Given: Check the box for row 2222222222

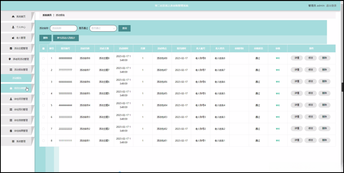Looking at the screenshot, I should [44, 129].
